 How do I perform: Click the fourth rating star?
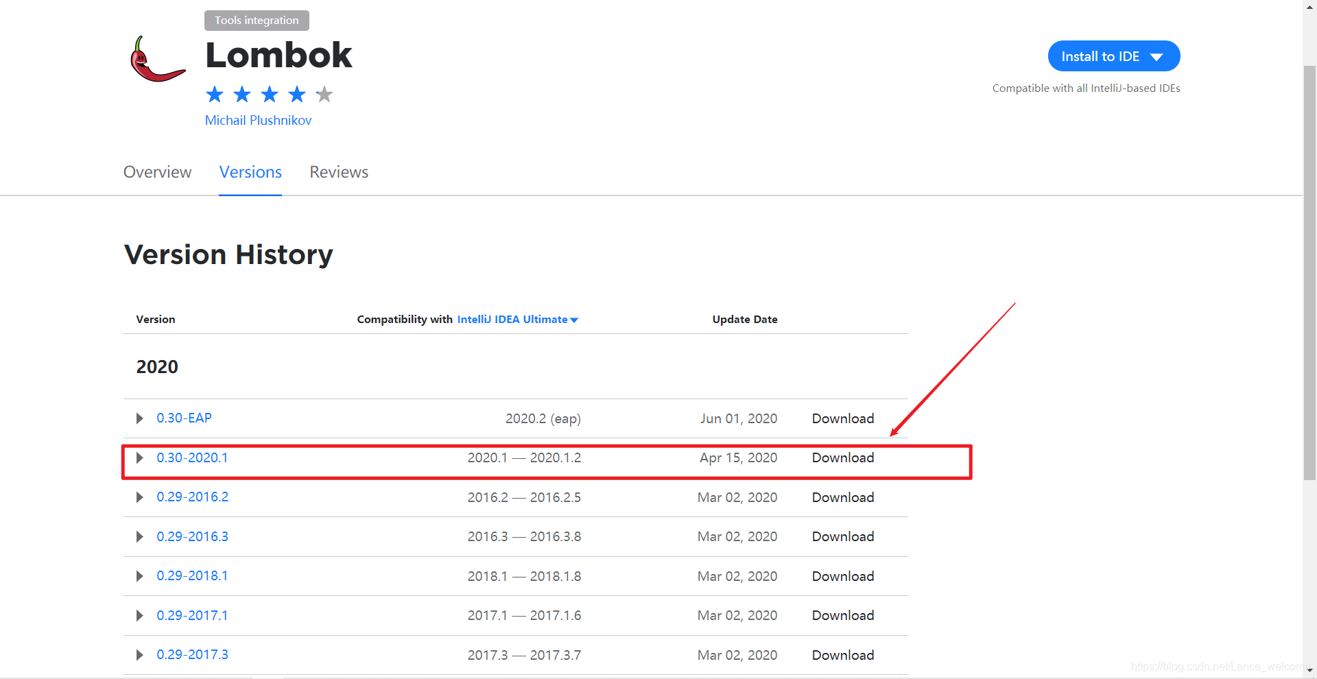pos(297,94)
